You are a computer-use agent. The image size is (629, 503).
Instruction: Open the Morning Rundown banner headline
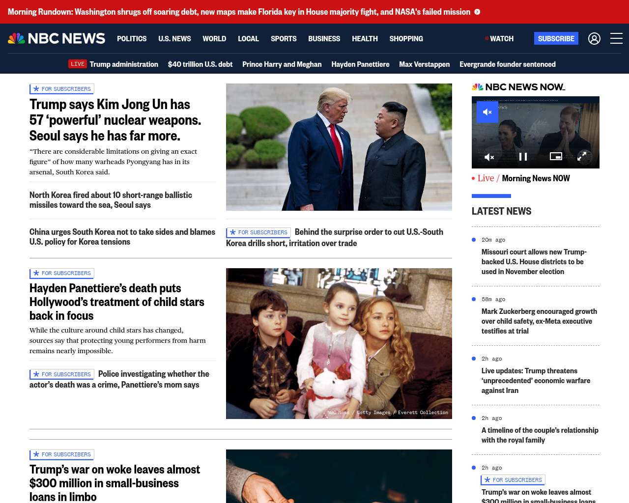tap(239, 12)
